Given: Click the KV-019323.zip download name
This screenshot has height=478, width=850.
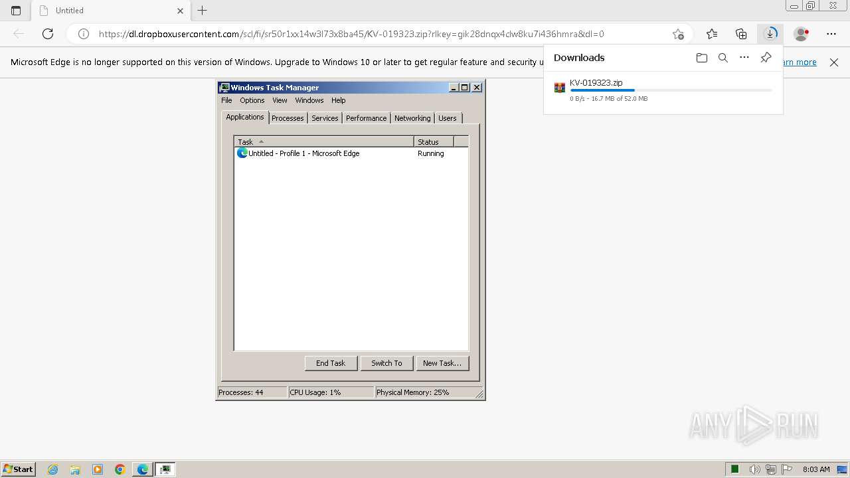Looking at the screenshot, I should 596,83.
